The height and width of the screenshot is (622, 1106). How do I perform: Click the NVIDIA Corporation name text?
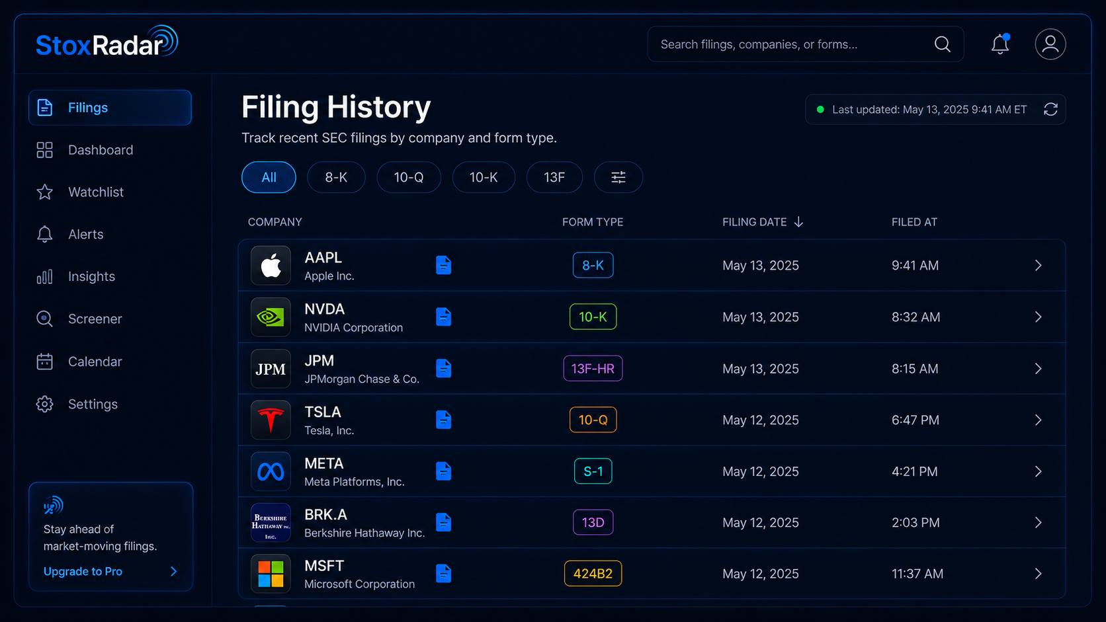(353, 328)
